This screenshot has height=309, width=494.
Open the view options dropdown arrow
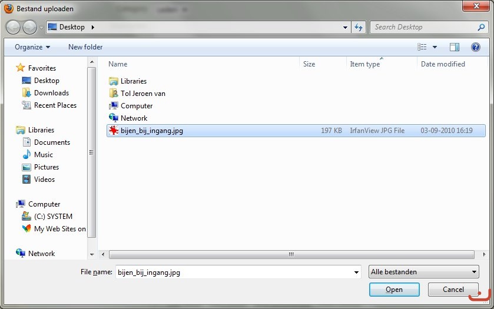coord(435,47)
